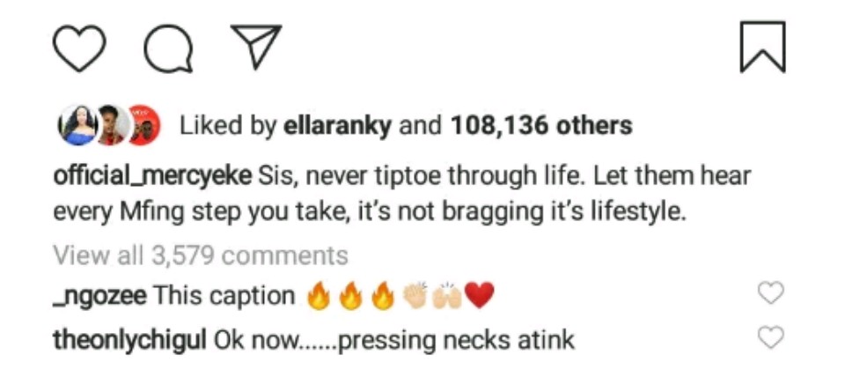Tap _ngozee's This caption comment text
The image size is (845, 370).
tap(224, 296)
